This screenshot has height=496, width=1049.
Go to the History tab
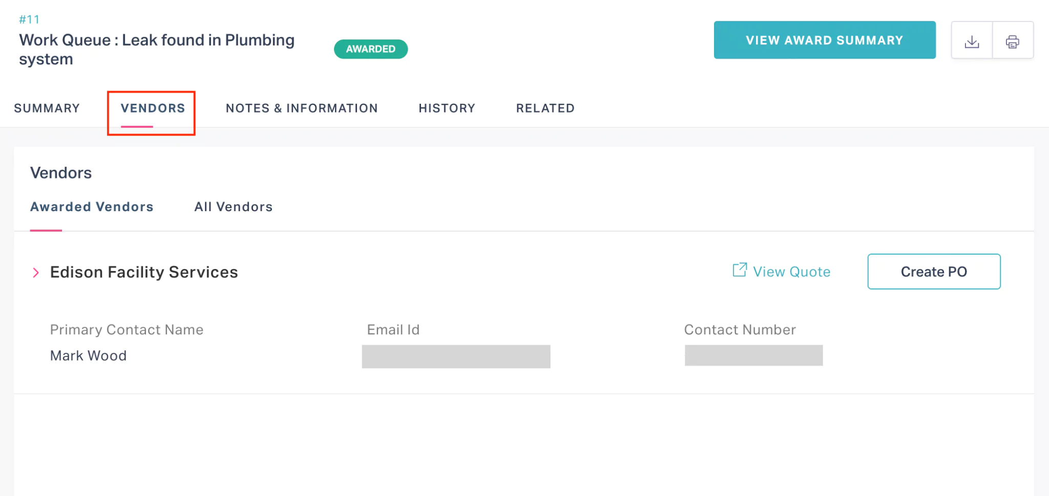(x=447, y=108)
